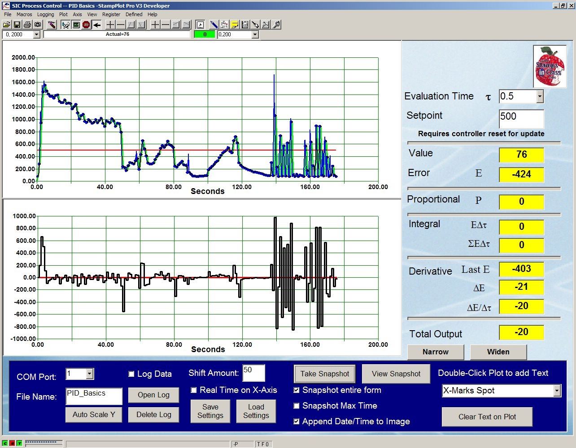Click the red R status indicator
The width and height of the screenshot is (576, 448).
pos(12,444)
